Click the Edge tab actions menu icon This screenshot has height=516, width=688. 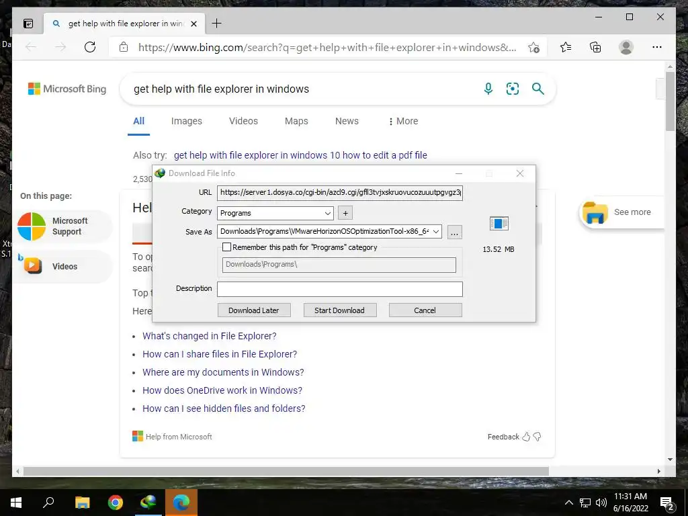click(x=28, y=24)
